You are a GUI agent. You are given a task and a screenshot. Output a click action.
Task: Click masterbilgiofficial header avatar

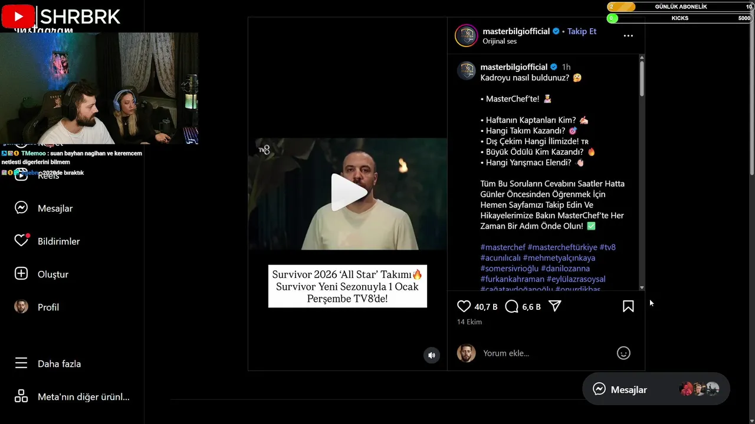click(x=466, y=36)
